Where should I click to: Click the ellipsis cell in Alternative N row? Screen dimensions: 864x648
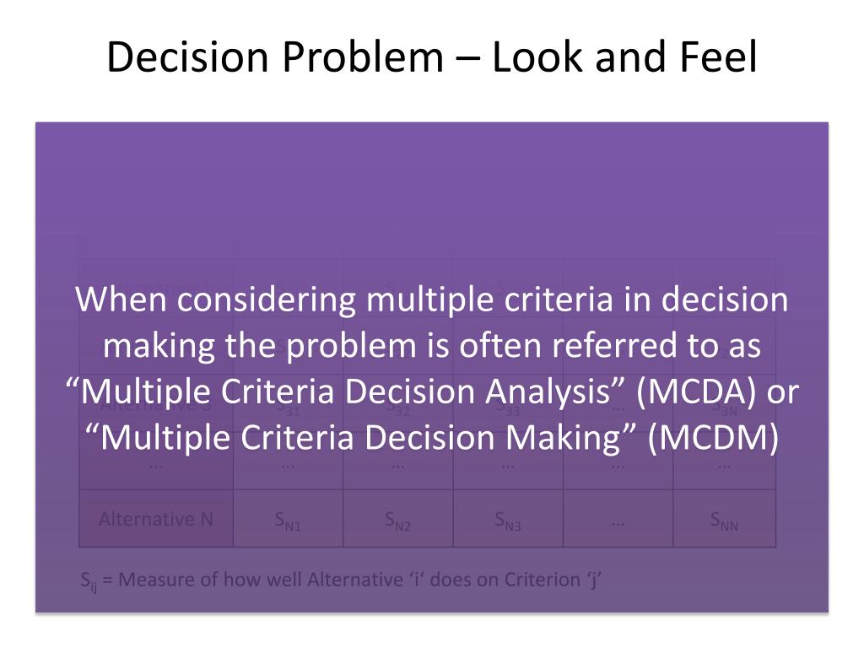(x=618, y=519)
